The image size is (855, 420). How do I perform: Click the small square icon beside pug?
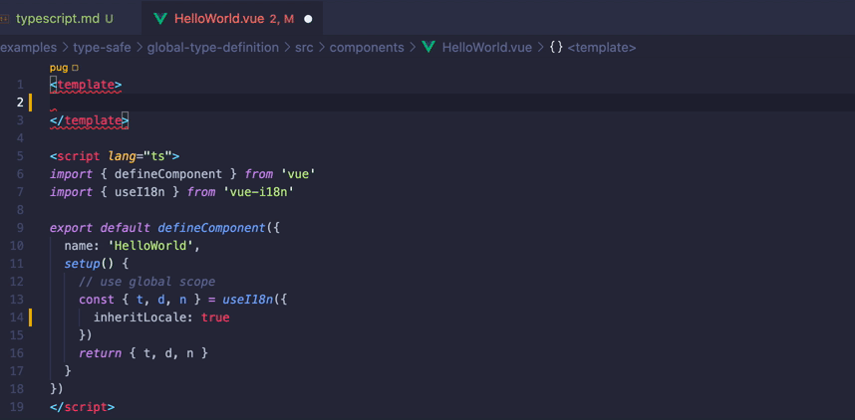click(75, 68)
